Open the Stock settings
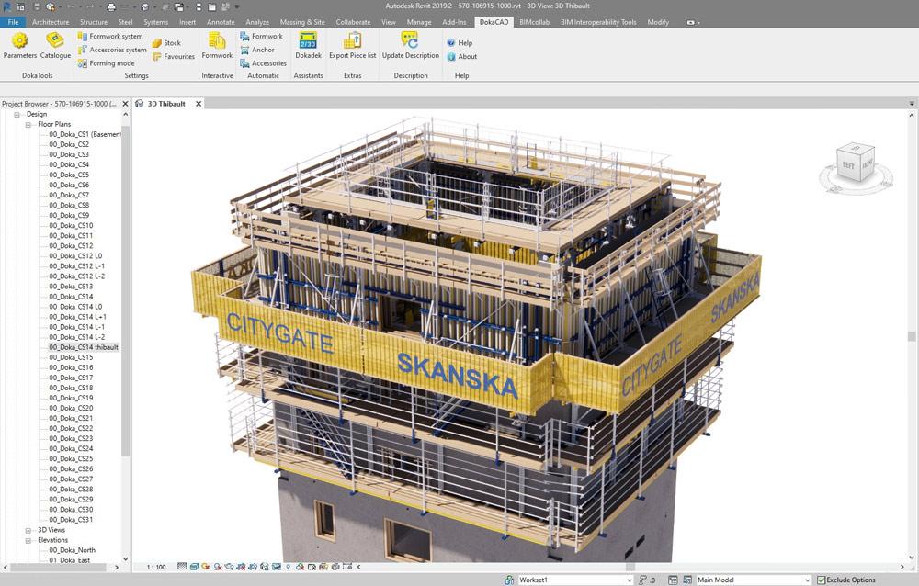919x586 pixels. click(166, 43)
